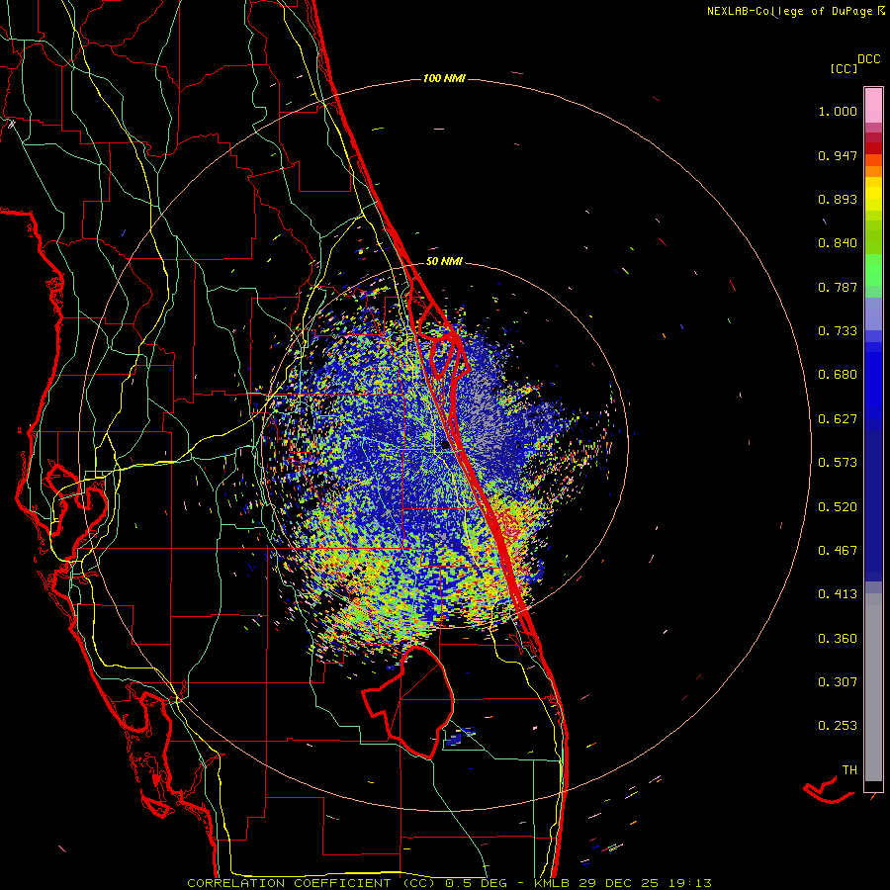Image resolution: width=890 pixels, height=890 pixels.
Task: Select the 0.893 color scale value
Action: point(838,199)
